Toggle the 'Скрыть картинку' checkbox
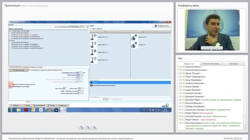This screenshot has width=250, height=140. [91, 29]
